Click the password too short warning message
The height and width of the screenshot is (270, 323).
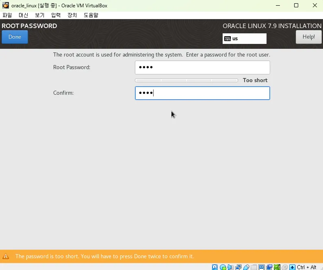[104, 256]
